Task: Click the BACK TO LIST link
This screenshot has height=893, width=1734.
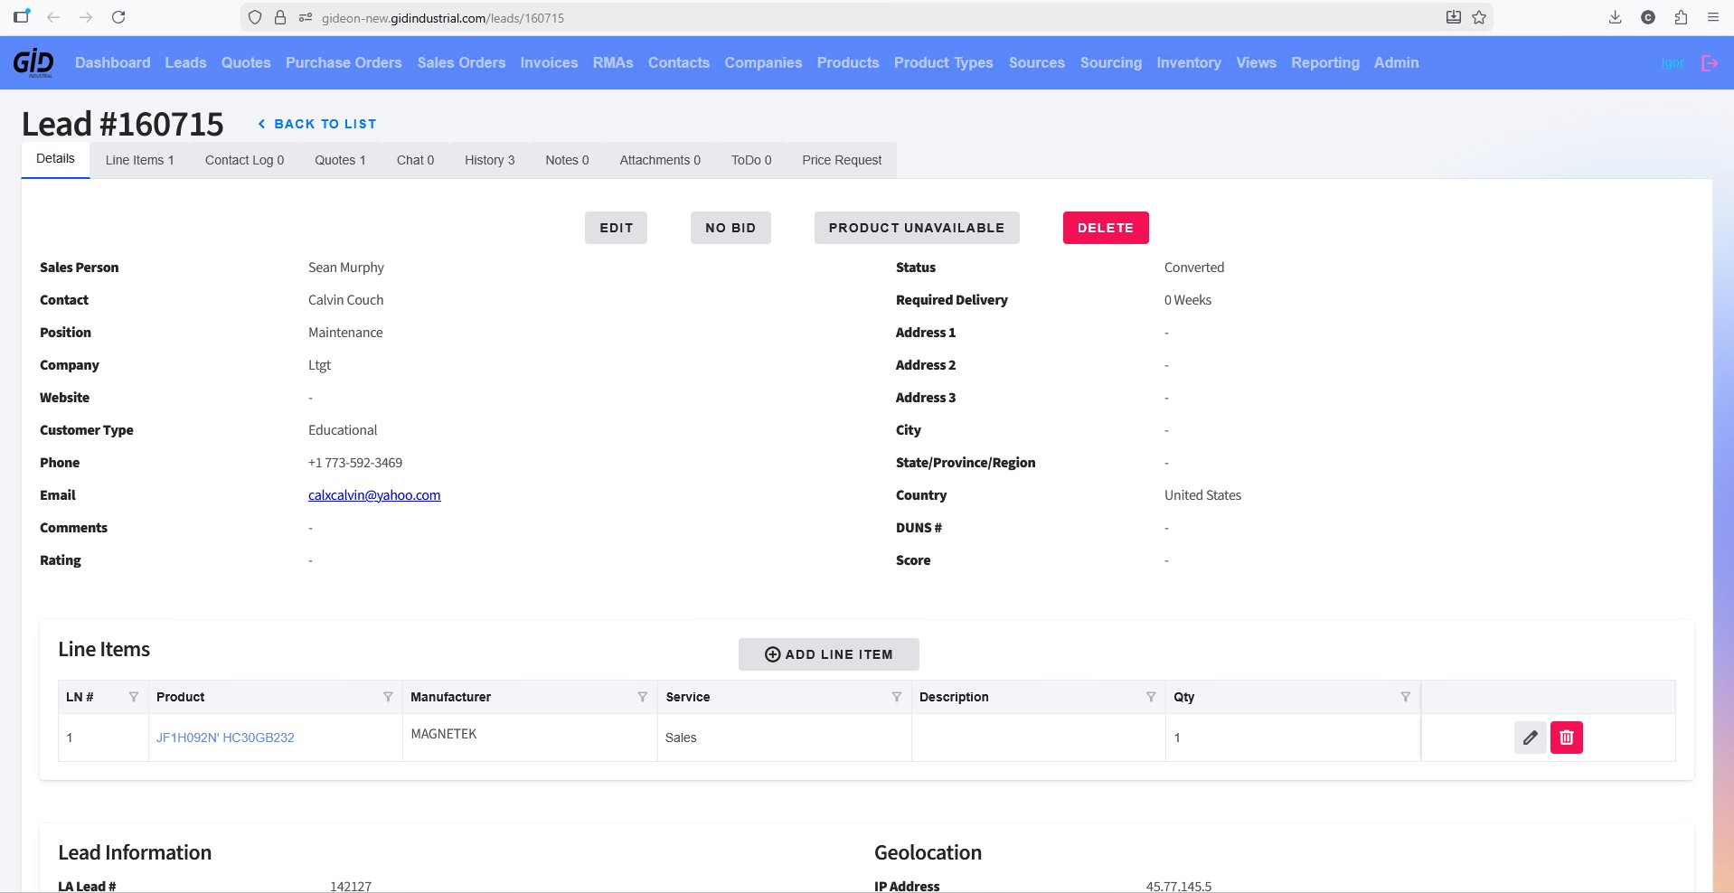Action: [x=316, y=124]
